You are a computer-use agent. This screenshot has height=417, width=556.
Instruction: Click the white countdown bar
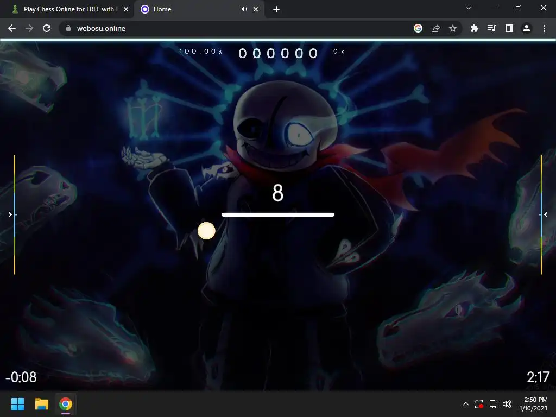[278, 214]
